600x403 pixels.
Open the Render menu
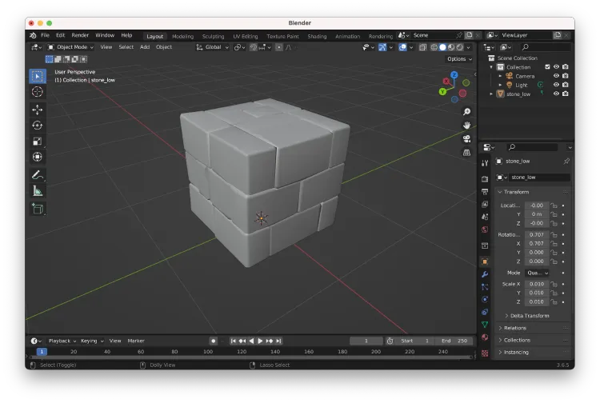(x=80, y=35)
